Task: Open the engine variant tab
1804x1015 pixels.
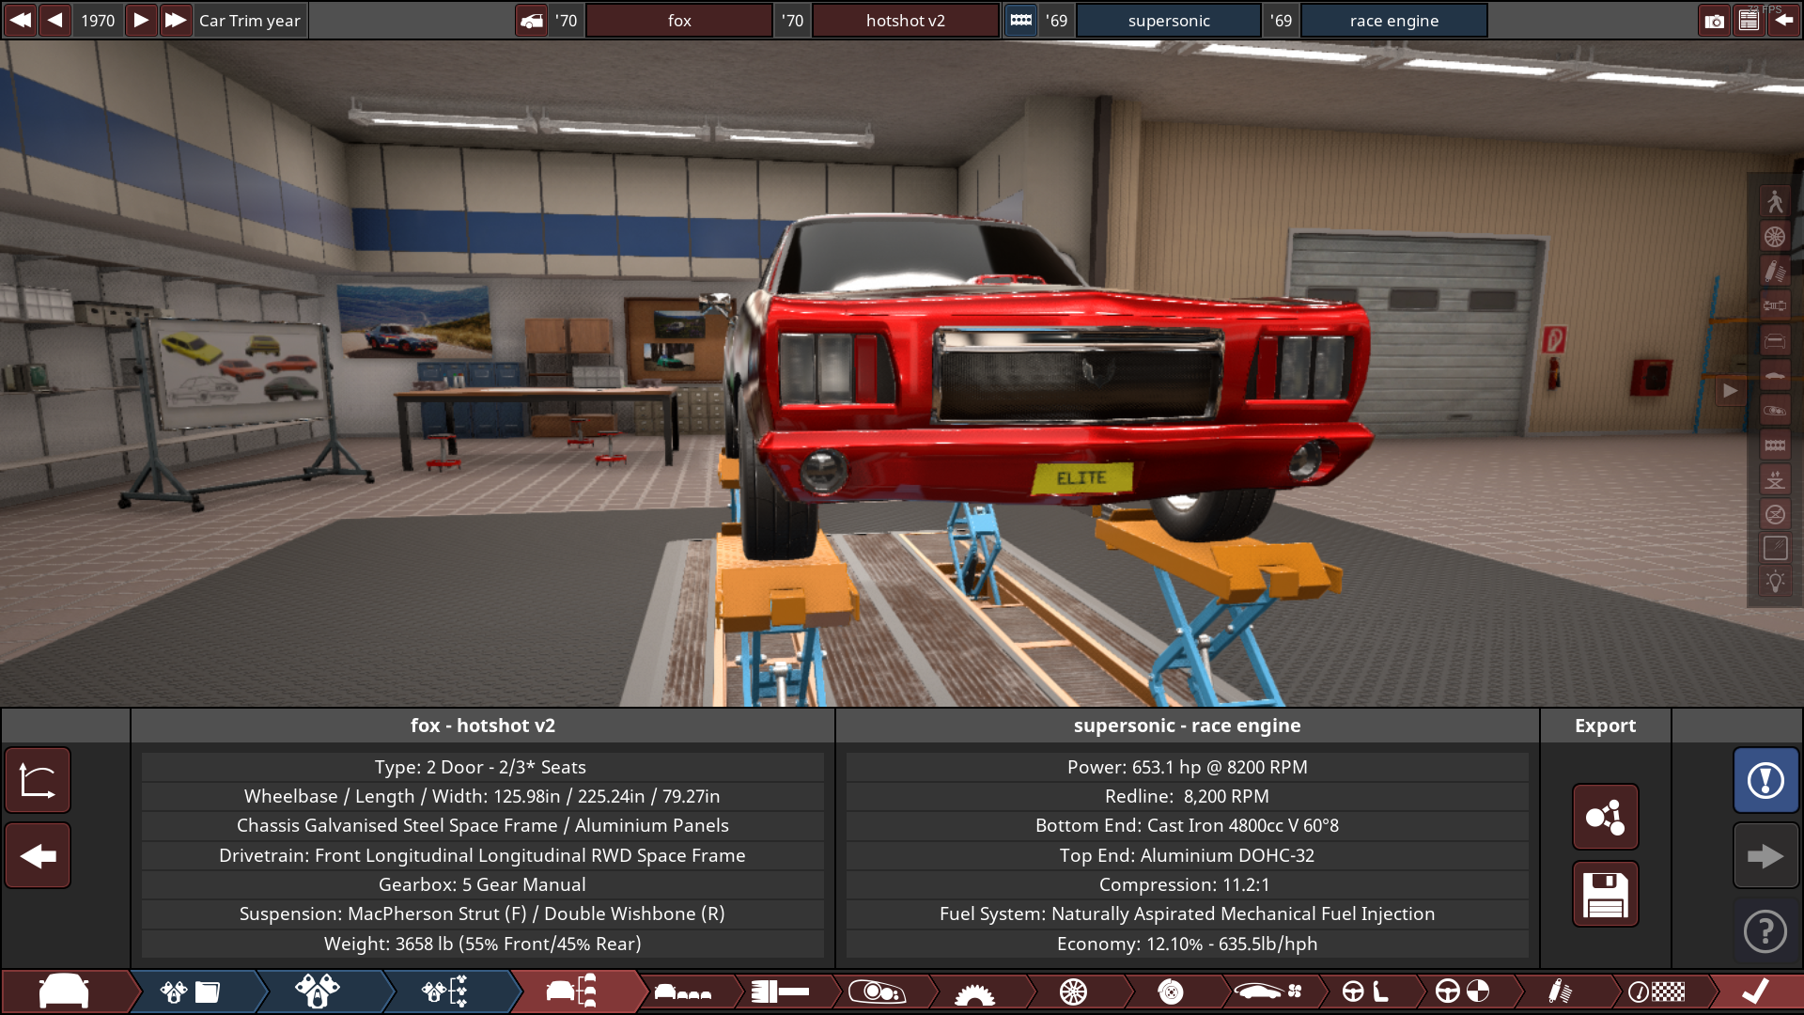Action: tap(318, 992)
